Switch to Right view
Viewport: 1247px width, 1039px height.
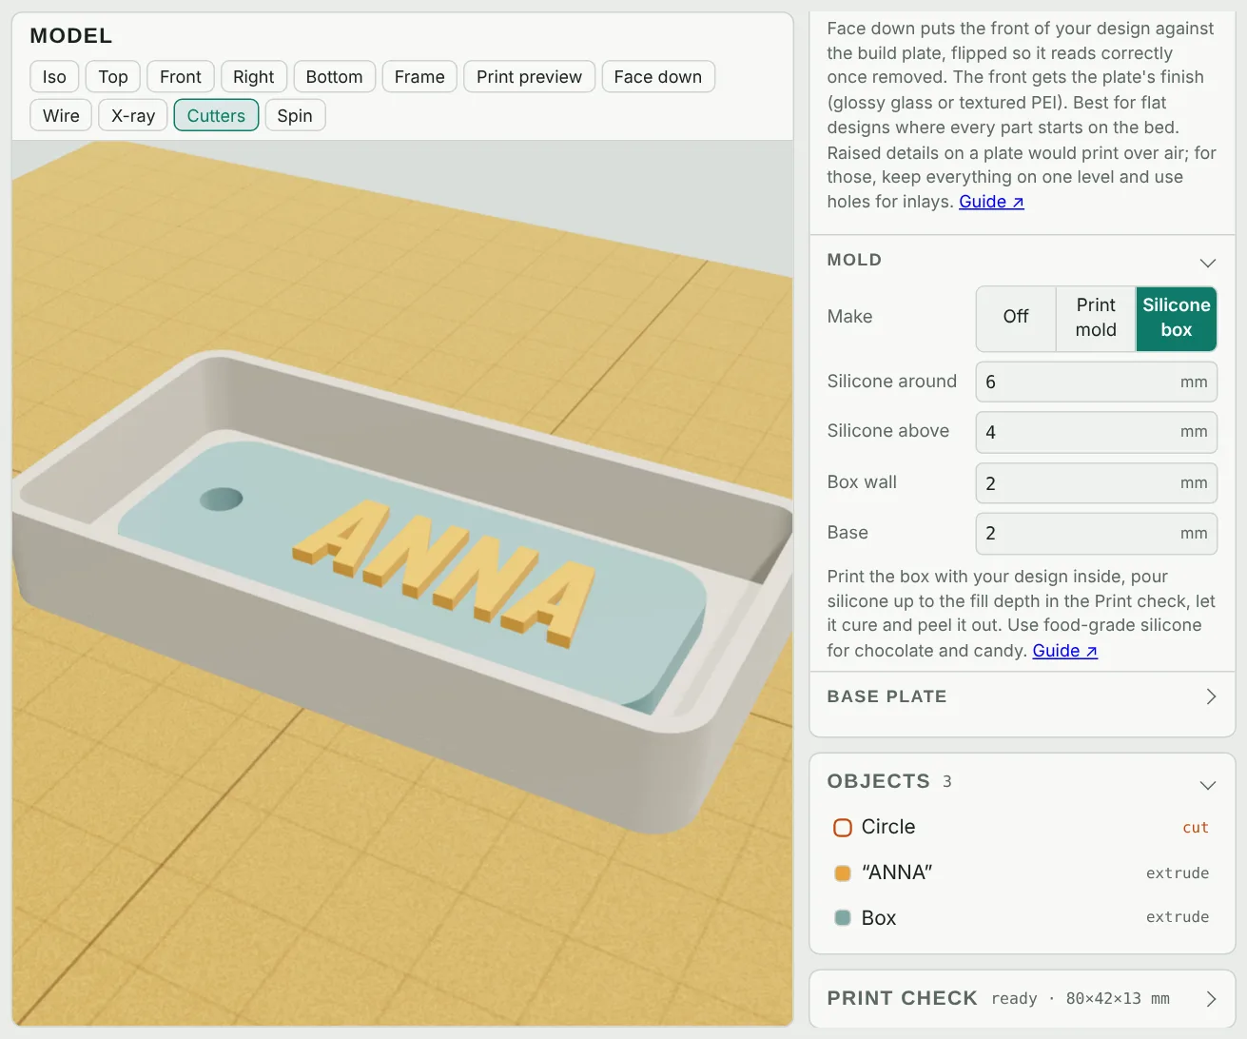click(253, 77)
